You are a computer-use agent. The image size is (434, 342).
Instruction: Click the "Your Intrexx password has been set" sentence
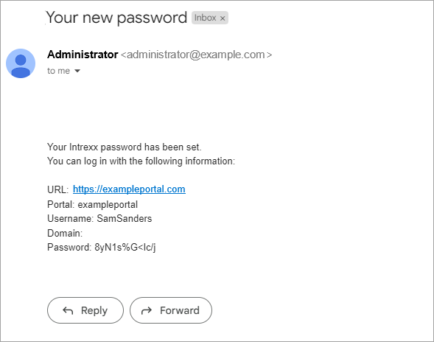(125, 147)
